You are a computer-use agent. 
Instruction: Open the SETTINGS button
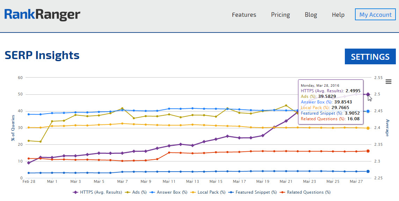pos(370,57)
